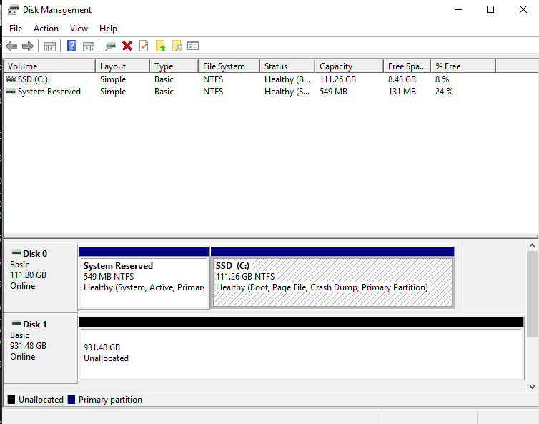539x424 pixels.
Task: Click the Healthy (S... status cell
Action: tap(287, 92)
